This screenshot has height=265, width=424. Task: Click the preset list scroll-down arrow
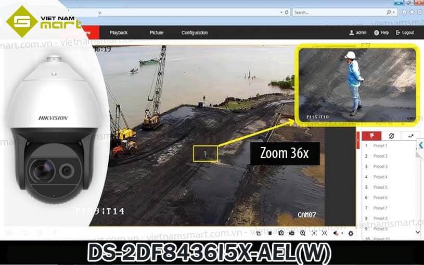[x=418, y=232]
